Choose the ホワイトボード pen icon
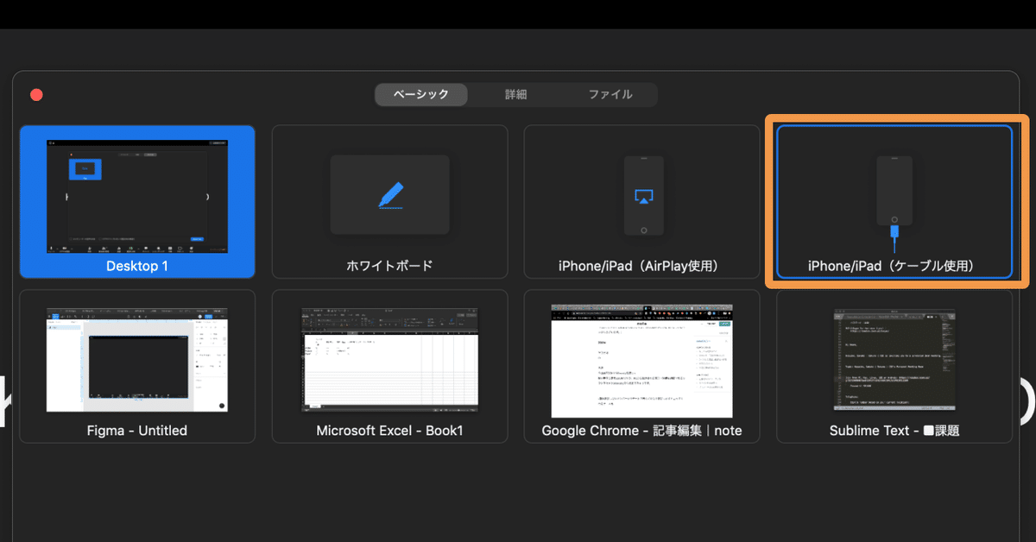Image resolution: width=1036 pixels, height=542 pixels. (389, 195)
